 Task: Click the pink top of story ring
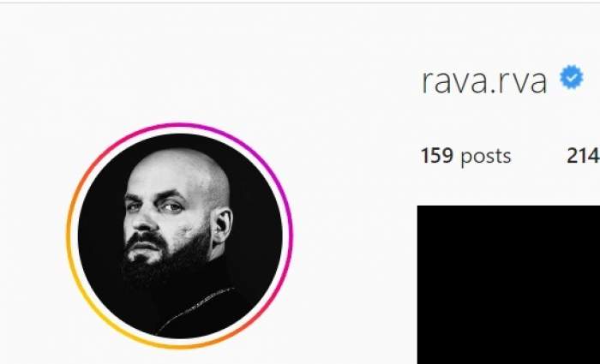coord(180,125)
